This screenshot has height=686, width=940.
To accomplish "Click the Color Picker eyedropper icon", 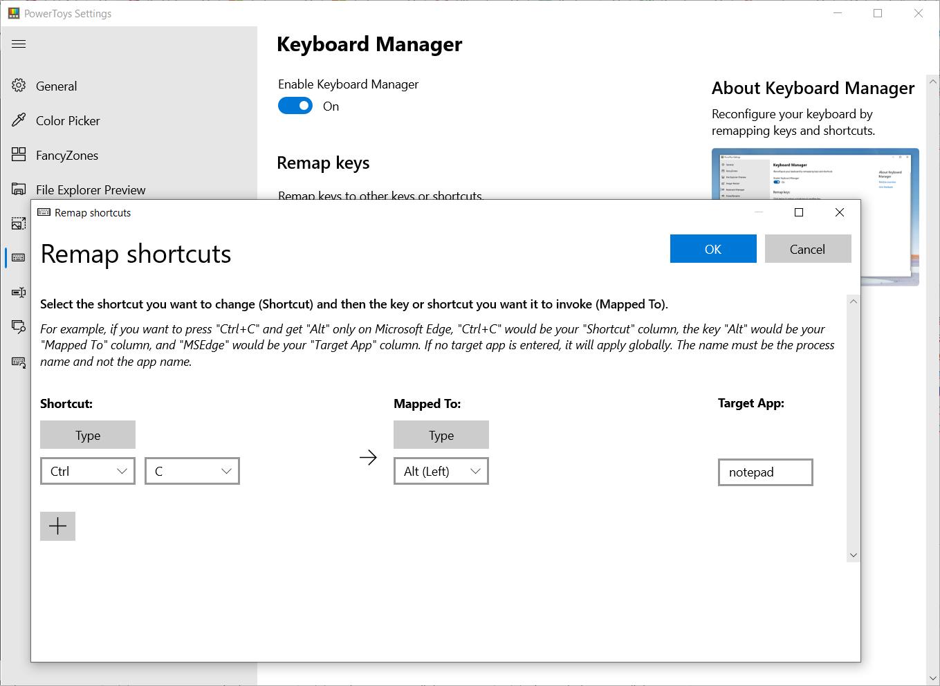I will tap(19, 120).
